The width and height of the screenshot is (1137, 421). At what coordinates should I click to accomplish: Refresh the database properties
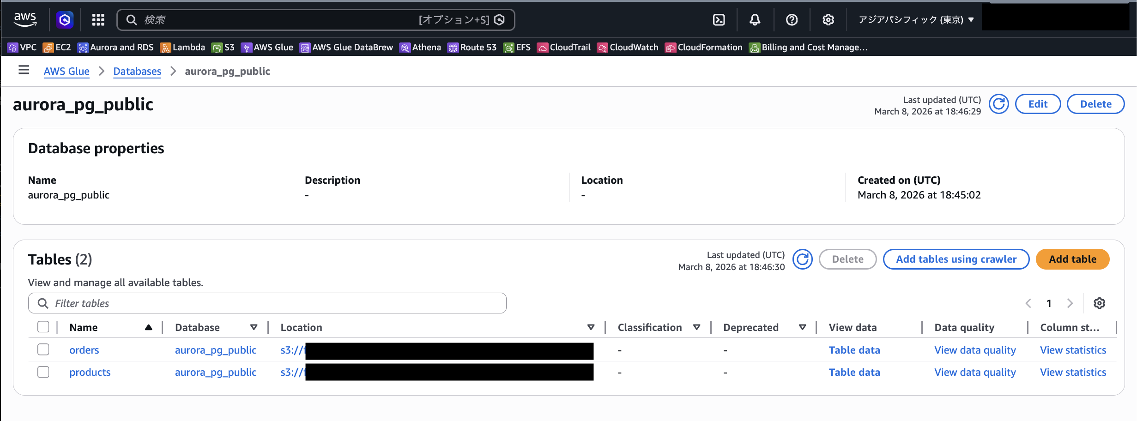coord(998,104)
